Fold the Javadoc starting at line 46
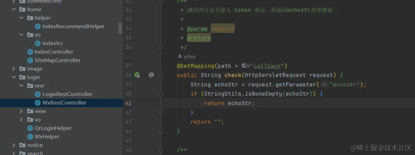Viewport: 415px width, 155px height. [x=160, y=150]
